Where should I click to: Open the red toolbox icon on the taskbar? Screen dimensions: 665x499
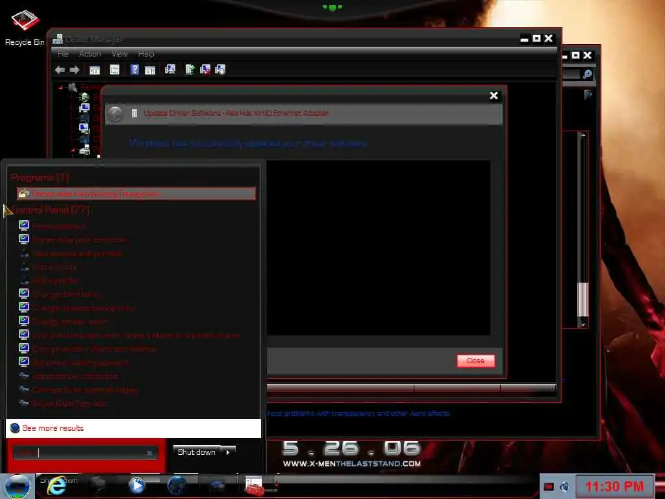[x=255, y=486]
